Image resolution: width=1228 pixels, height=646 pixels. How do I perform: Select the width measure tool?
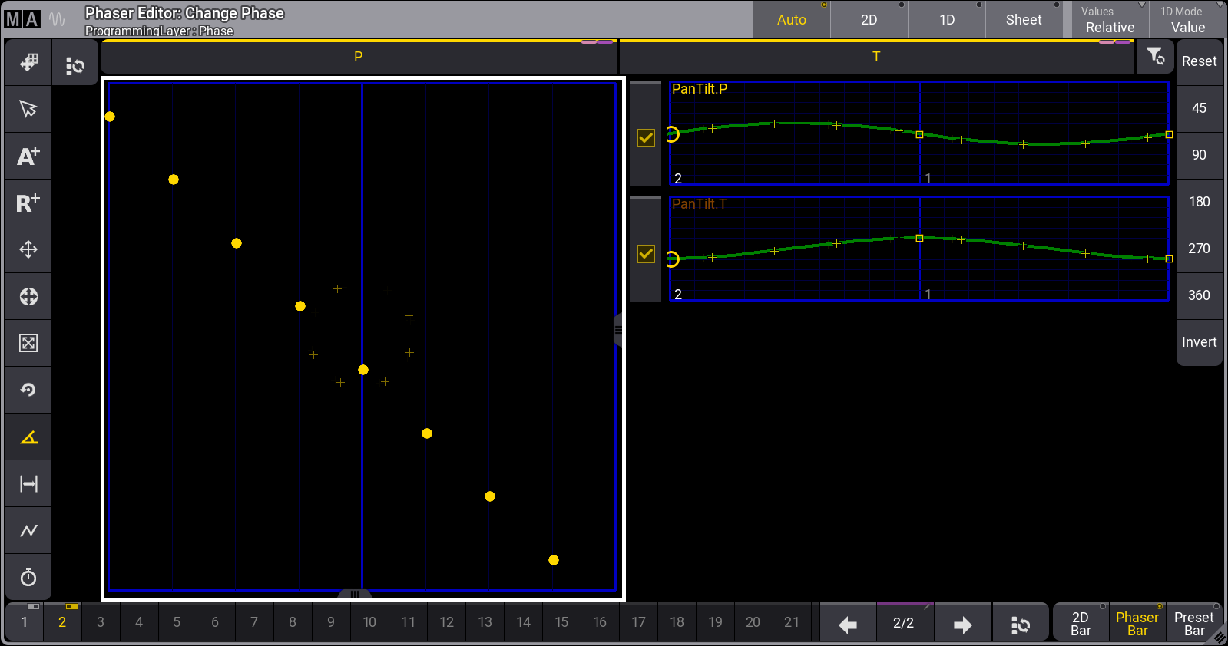[28, 484]
